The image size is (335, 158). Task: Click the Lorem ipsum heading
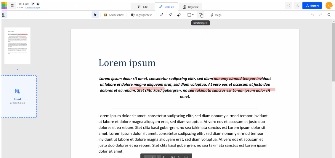[127, 63]
